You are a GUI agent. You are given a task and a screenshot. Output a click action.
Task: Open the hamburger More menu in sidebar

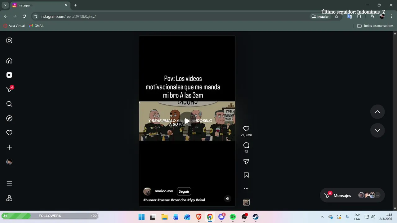click(9, 184)
